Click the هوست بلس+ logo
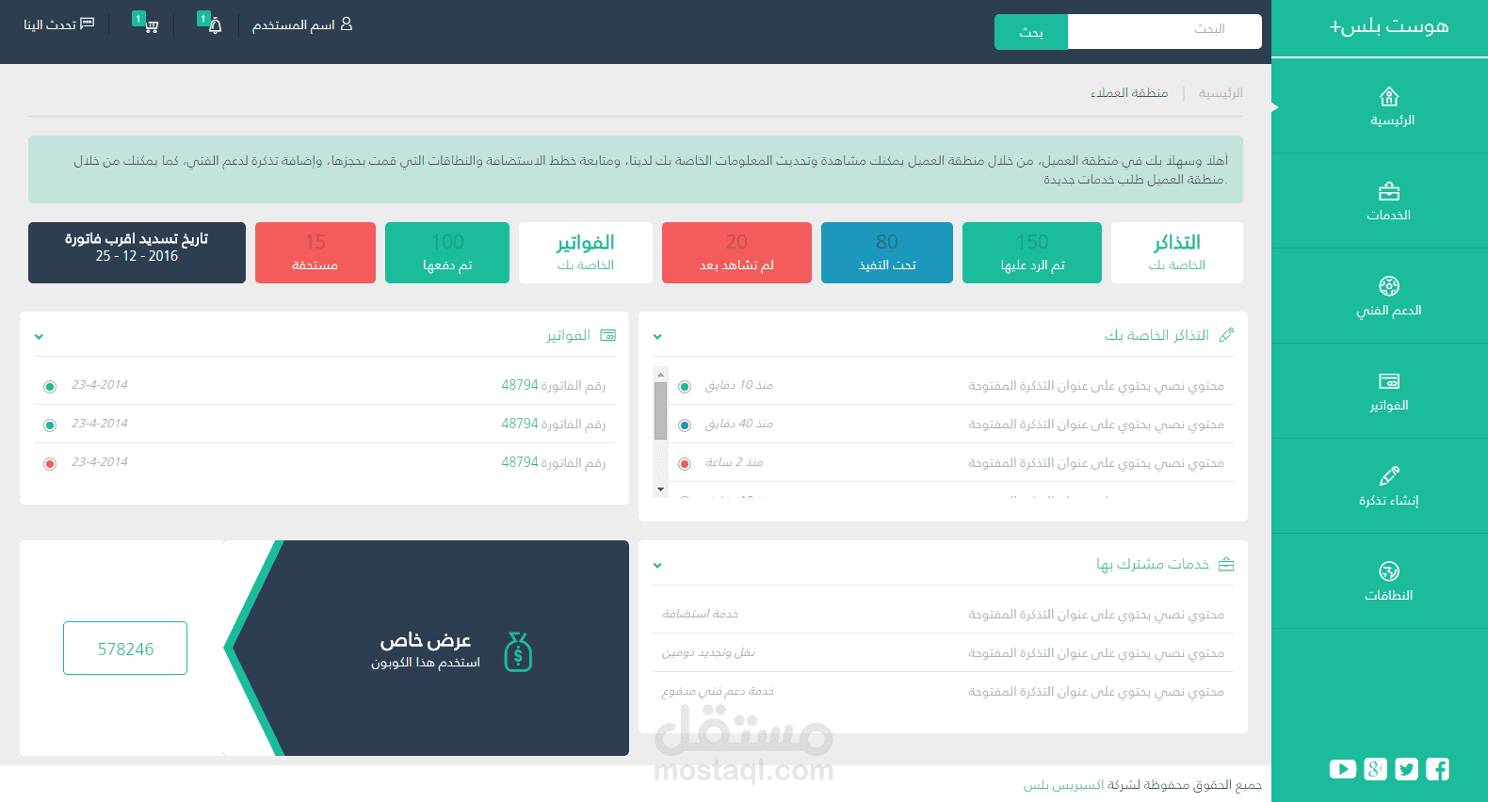Screen dimensions: 1488x802 click(1389, 26)
